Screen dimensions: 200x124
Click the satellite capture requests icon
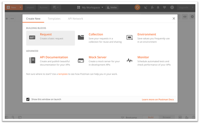point(146,7)
